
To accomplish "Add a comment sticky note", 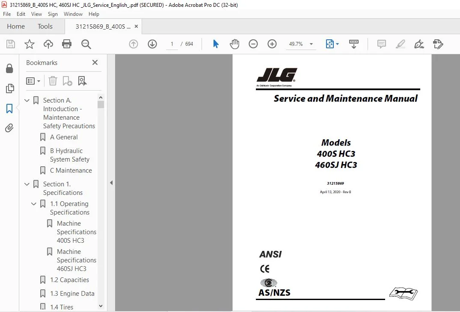I will click(381, 44).
